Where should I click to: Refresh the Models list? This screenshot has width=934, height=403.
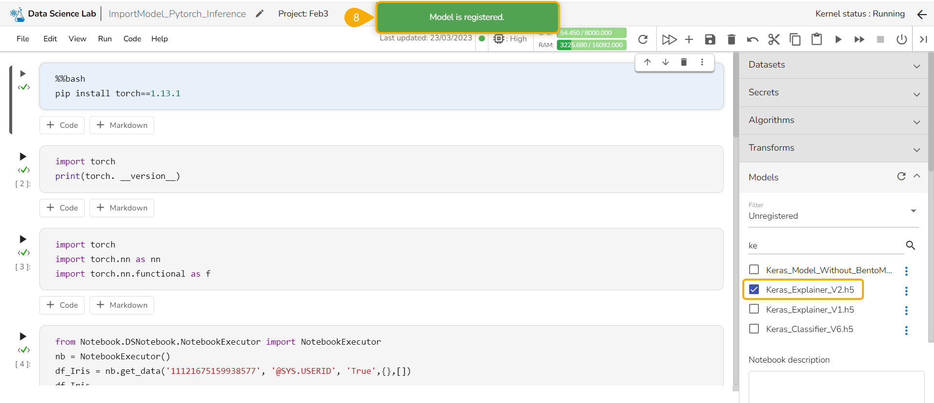point(901,176)
